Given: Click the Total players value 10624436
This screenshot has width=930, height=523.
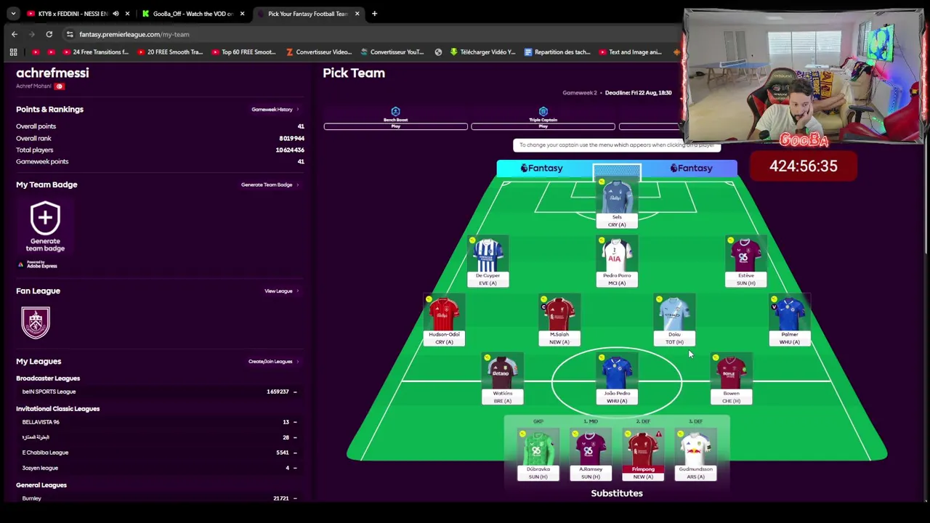Looking at the screenshot, I should [x=290, y=150].
